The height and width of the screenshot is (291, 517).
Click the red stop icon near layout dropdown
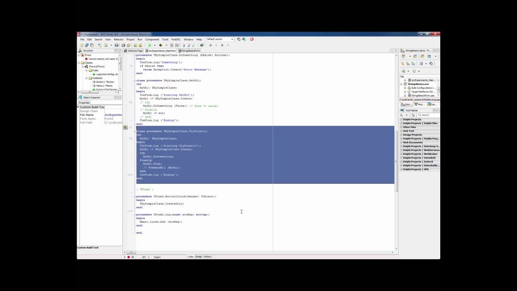pyautogui.click(x=252, y=39)
